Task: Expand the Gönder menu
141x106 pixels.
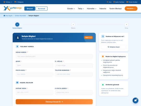Action: 71,9
